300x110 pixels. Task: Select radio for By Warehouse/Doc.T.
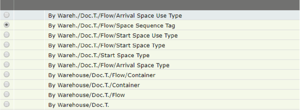6,104
